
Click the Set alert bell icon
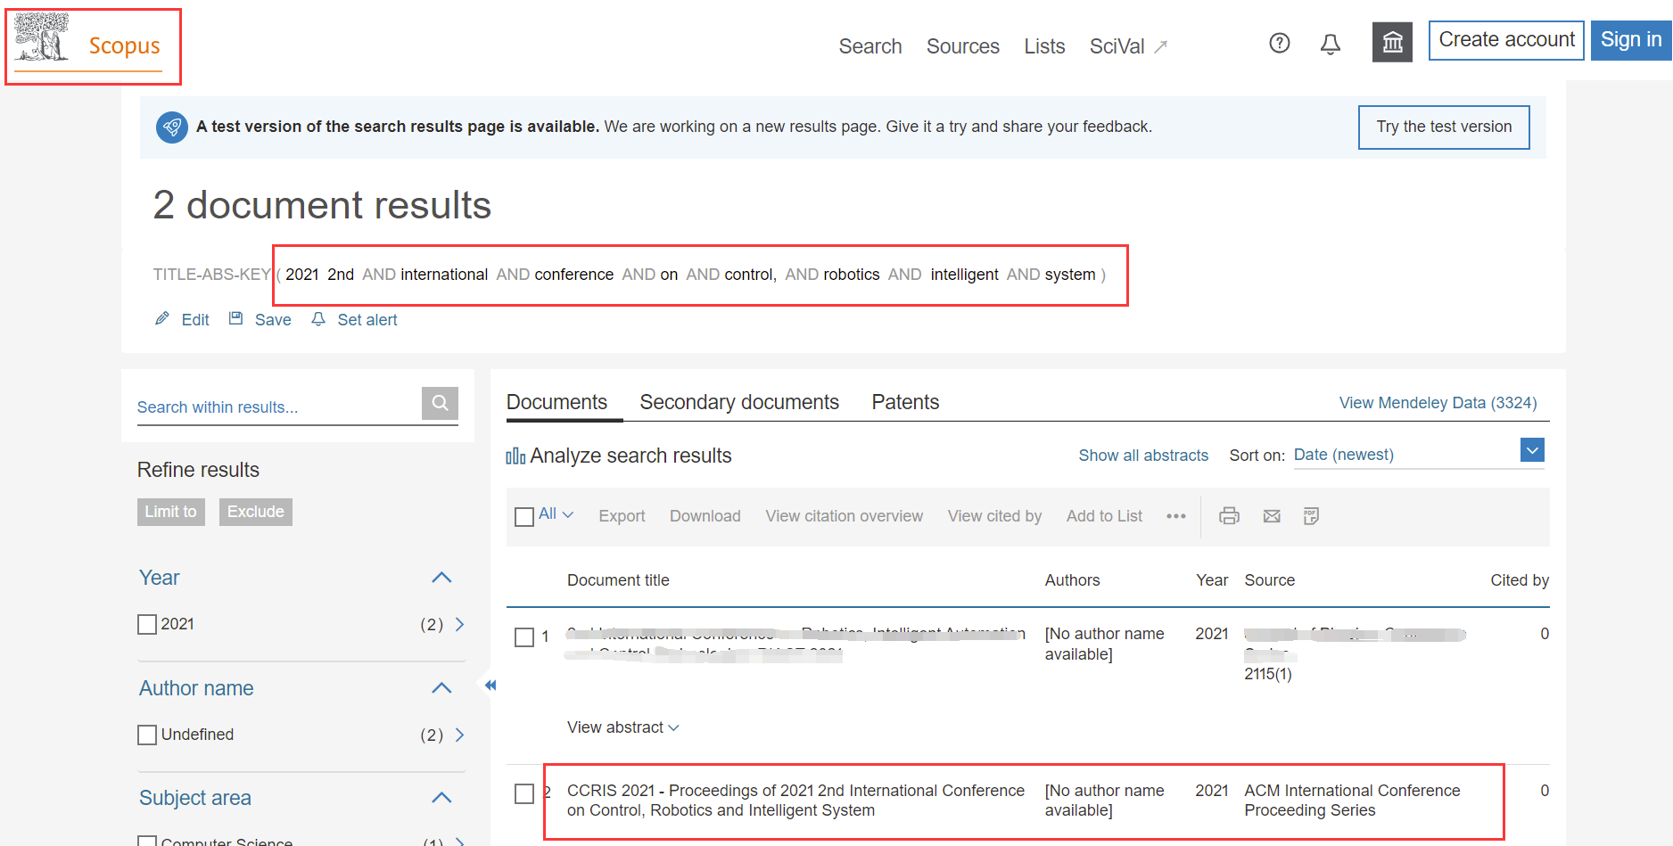coord(318,318)
